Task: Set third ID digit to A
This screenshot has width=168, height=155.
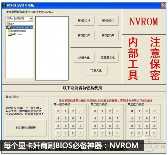Action: [x=147, y=126]
